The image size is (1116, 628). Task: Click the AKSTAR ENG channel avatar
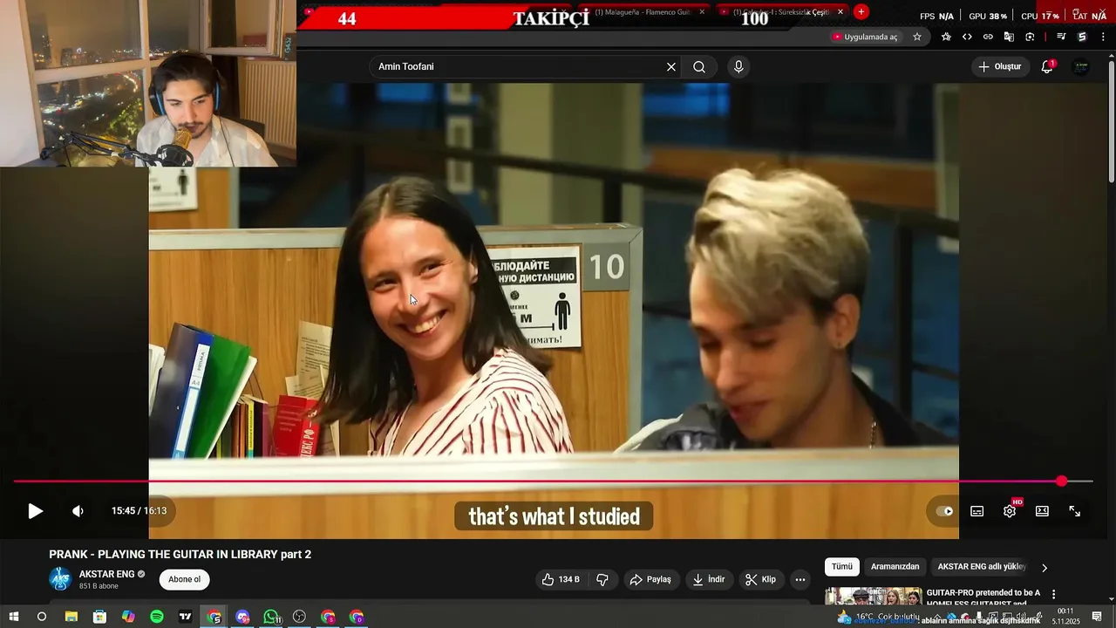point(60,579)
